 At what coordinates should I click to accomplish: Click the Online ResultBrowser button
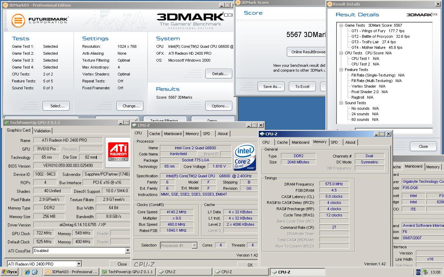(x=306, y=52)
